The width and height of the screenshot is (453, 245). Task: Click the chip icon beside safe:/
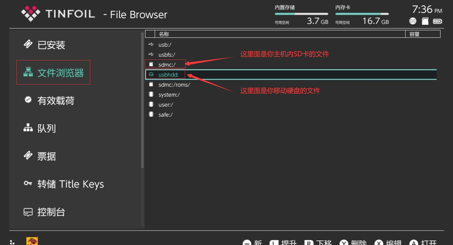pos(151,114)
